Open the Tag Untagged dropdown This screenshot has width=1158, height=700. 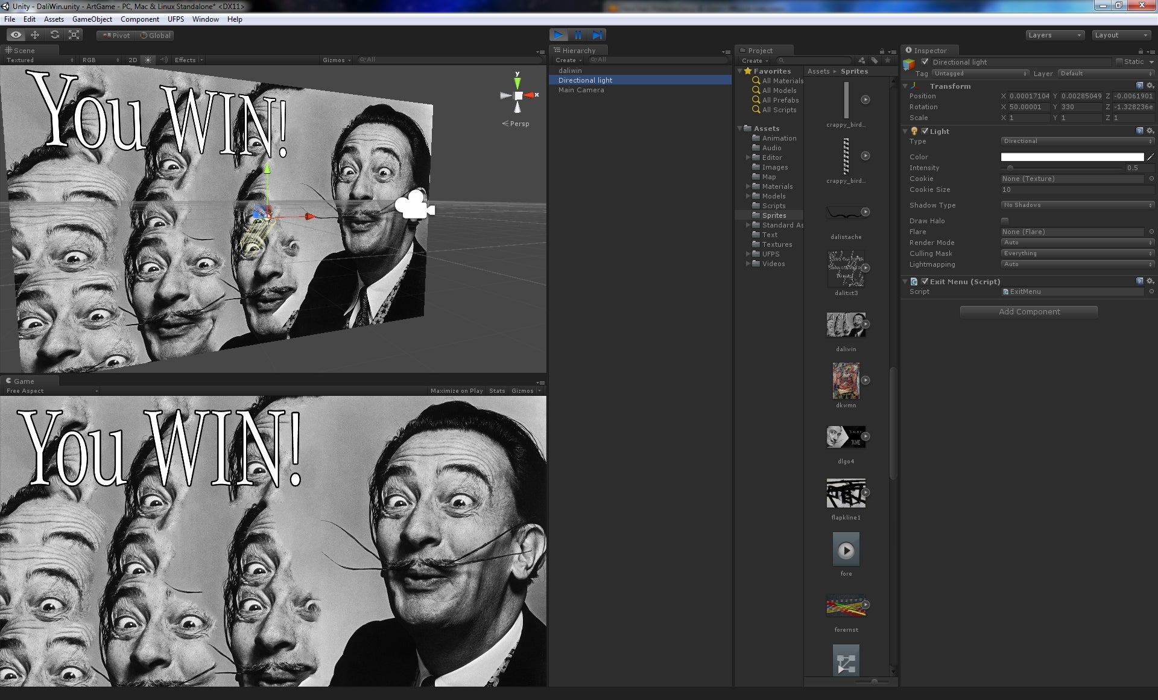click(980, 74)
